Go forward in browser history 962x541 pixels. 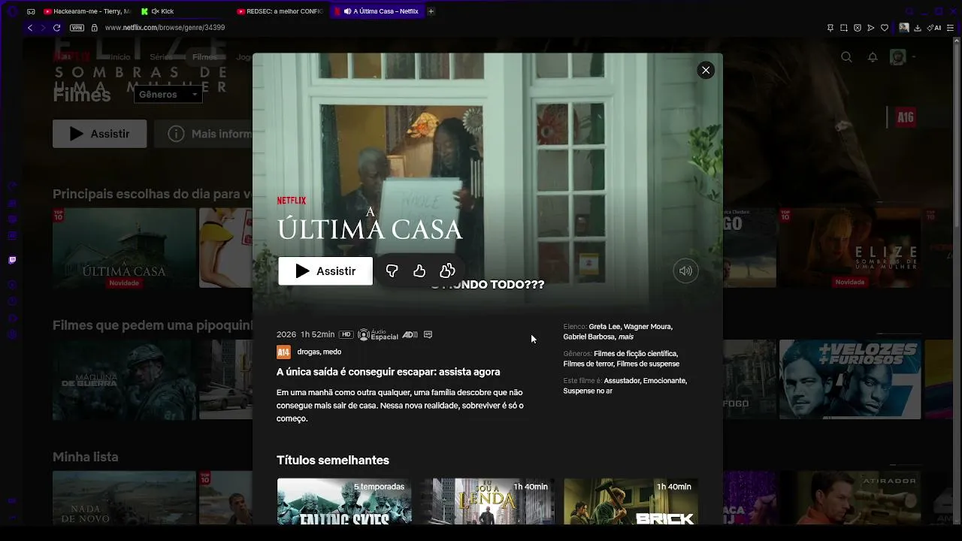tap(43, 28)
